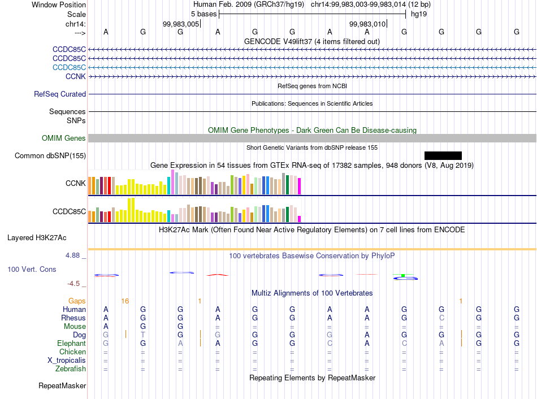Click the CCDC85C GTEx expression label
The height and width of the screenshot is (399, 537).
tap(69, 212)
